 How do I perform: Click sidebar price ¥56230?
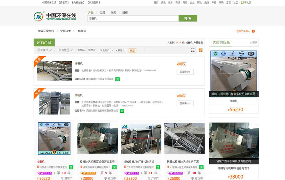point(235,110)
